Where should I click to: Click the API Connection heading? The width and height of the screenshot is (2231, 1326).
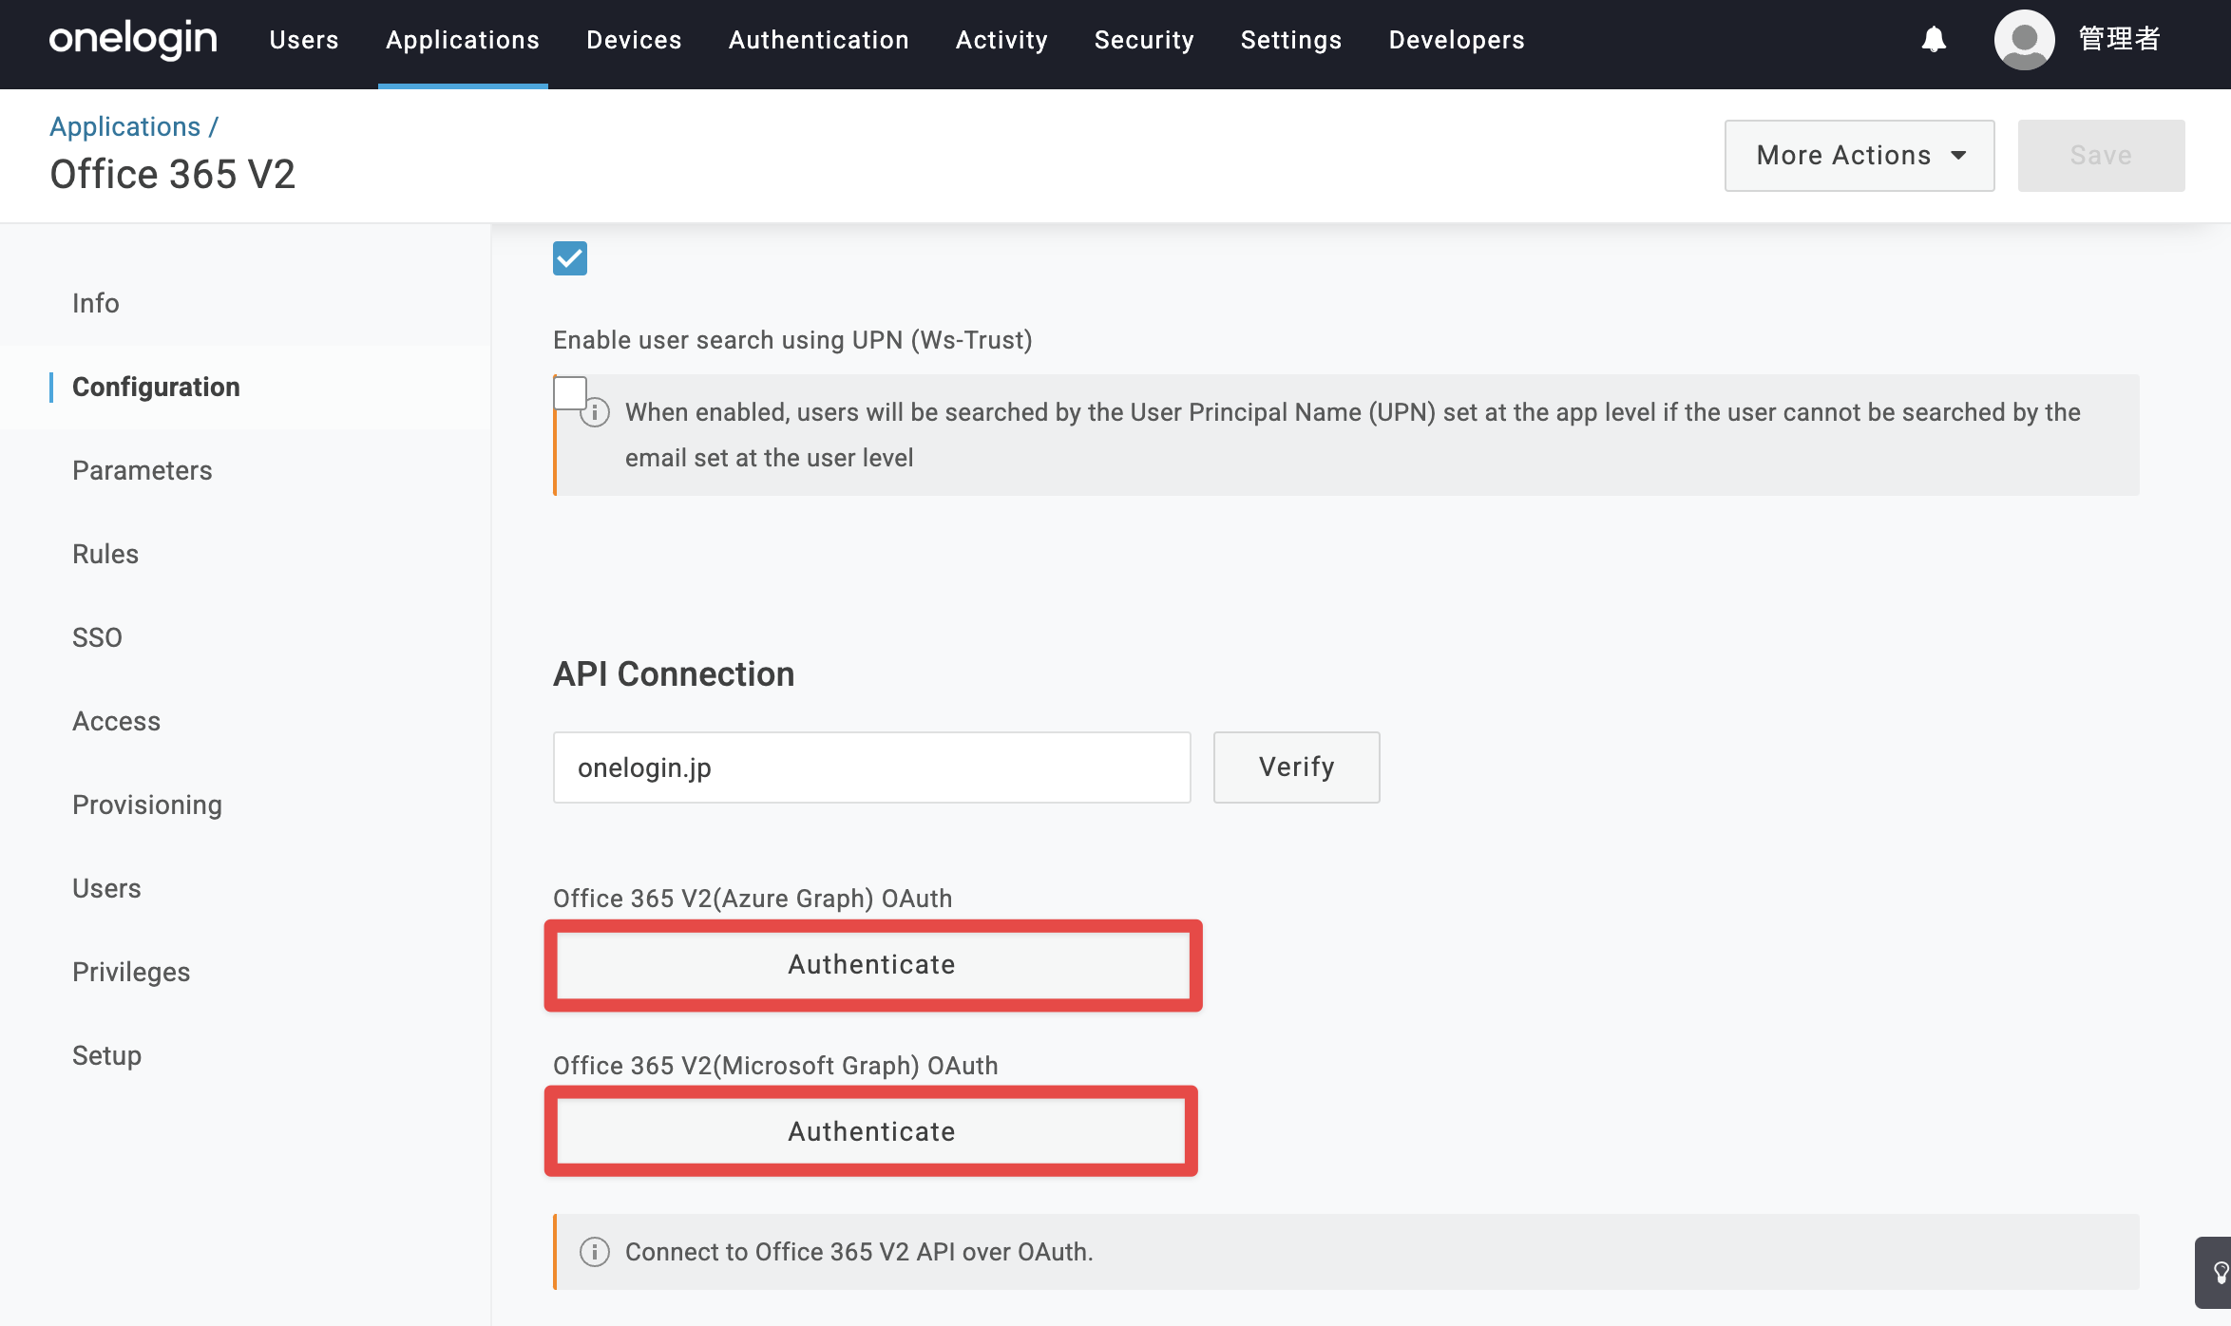pos(674,674)
